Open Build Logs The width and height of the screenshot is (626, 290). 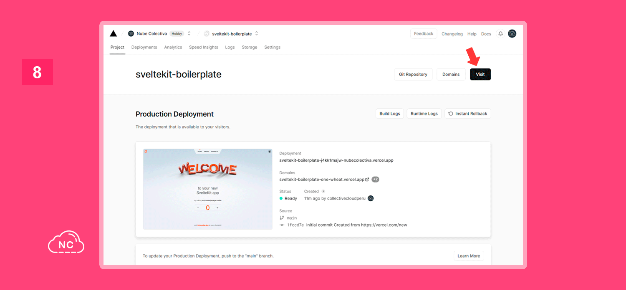(x=390, y=114)
